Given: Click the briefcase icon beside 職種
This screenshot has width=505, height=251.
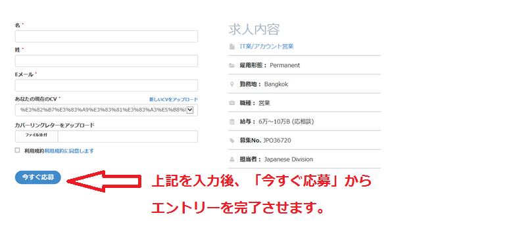Looking at the screenshot, I should [x=232, y=103].
